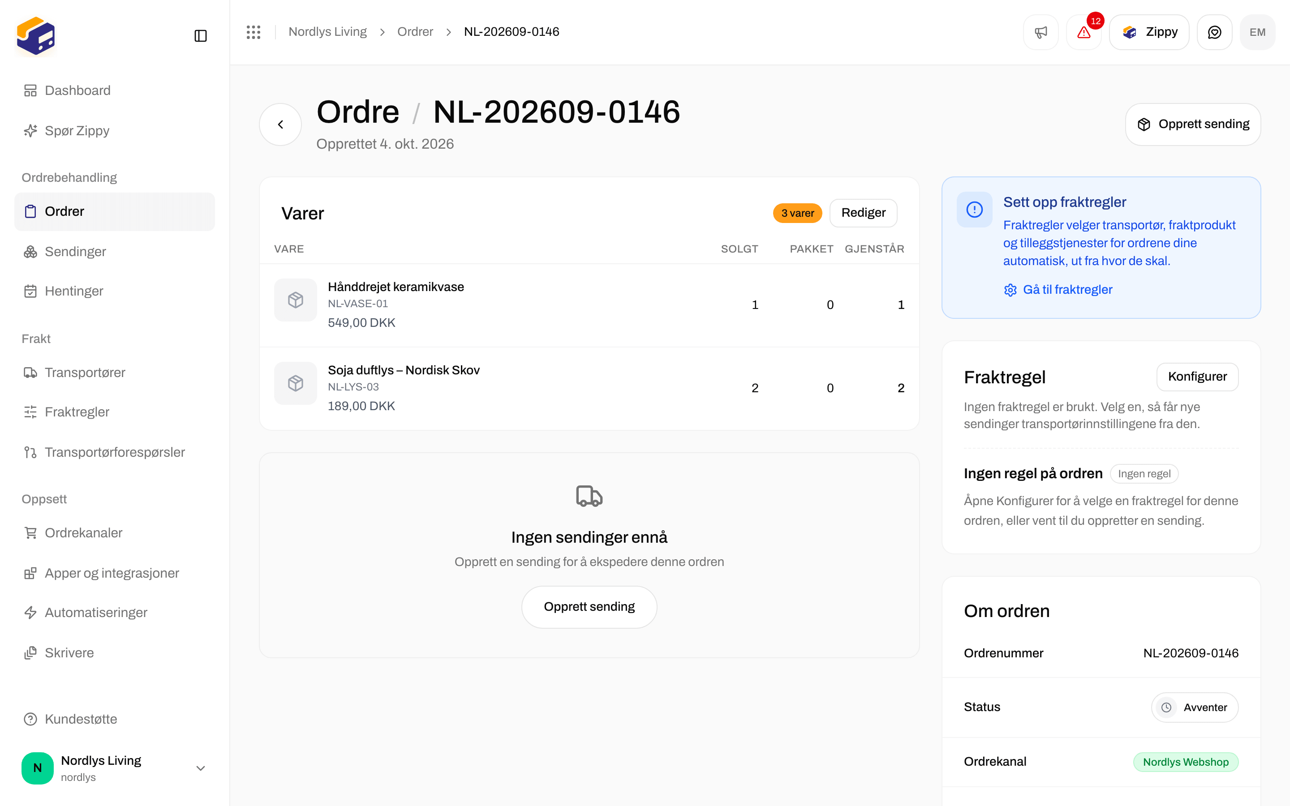
Task: Open Automatiseringer in the sidebar
Action: (115, 613)
